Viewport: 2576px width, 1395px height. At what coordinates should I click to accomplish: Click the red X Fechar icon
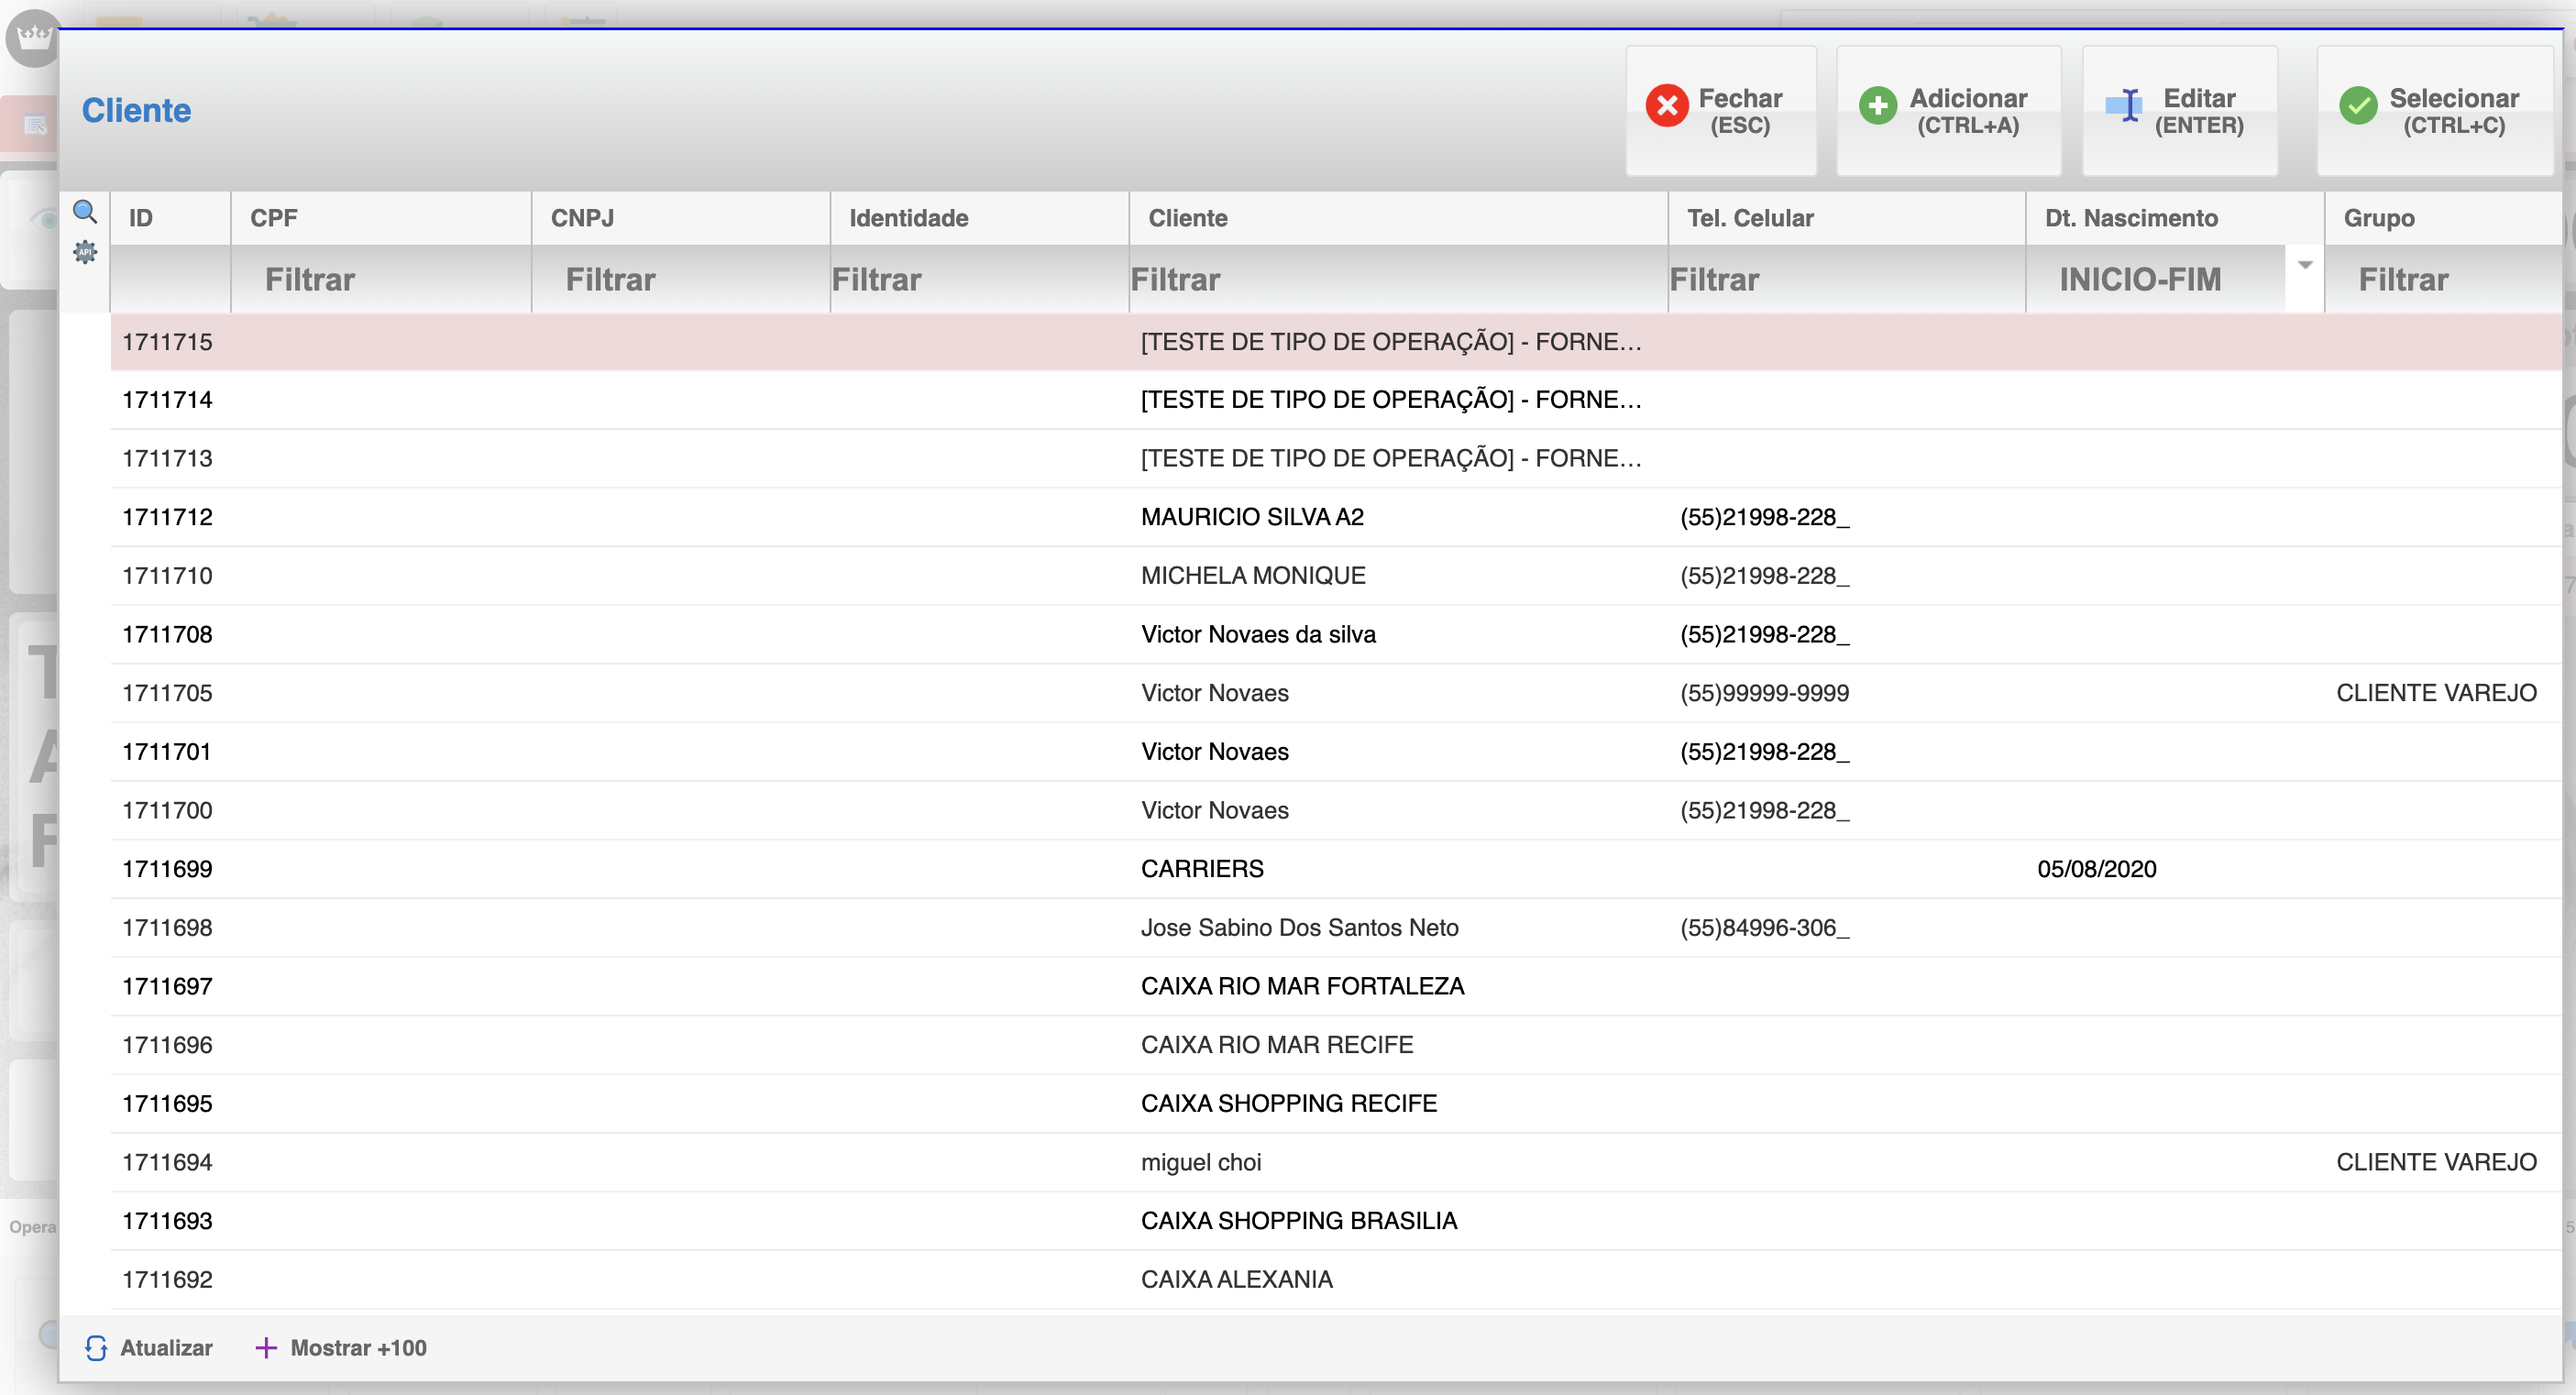click(x=1666, y=106)
